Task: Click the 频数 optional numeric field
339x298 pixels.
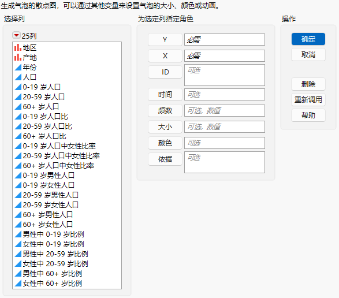Action: pos(225,111)
